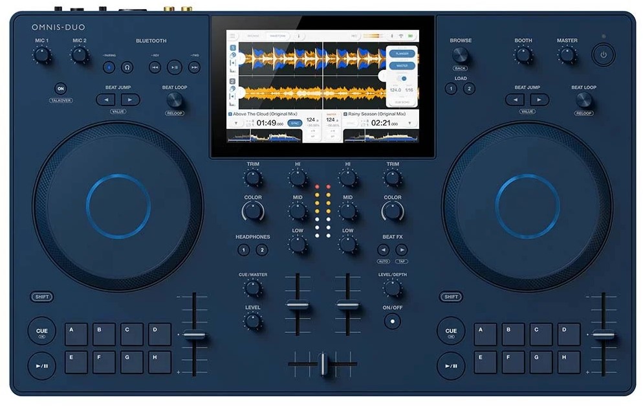Start the left deck with its play/pause button
643x406 pixels.
tap(42, 365)
